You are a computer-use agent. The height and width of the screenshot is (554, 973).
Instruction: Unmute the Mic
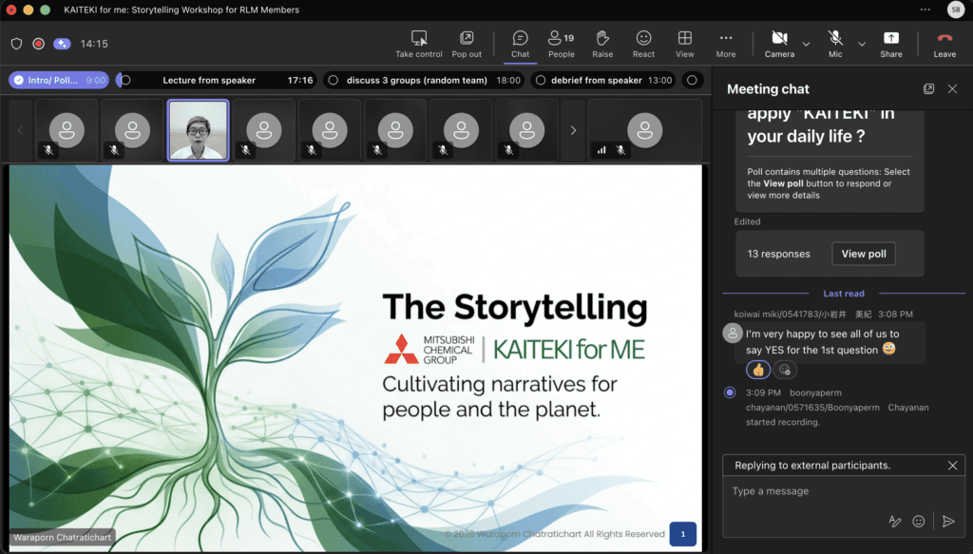coord(835,44)
